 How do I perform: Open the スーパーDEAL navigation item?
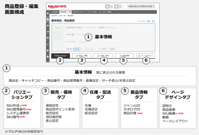coord(92,12)
